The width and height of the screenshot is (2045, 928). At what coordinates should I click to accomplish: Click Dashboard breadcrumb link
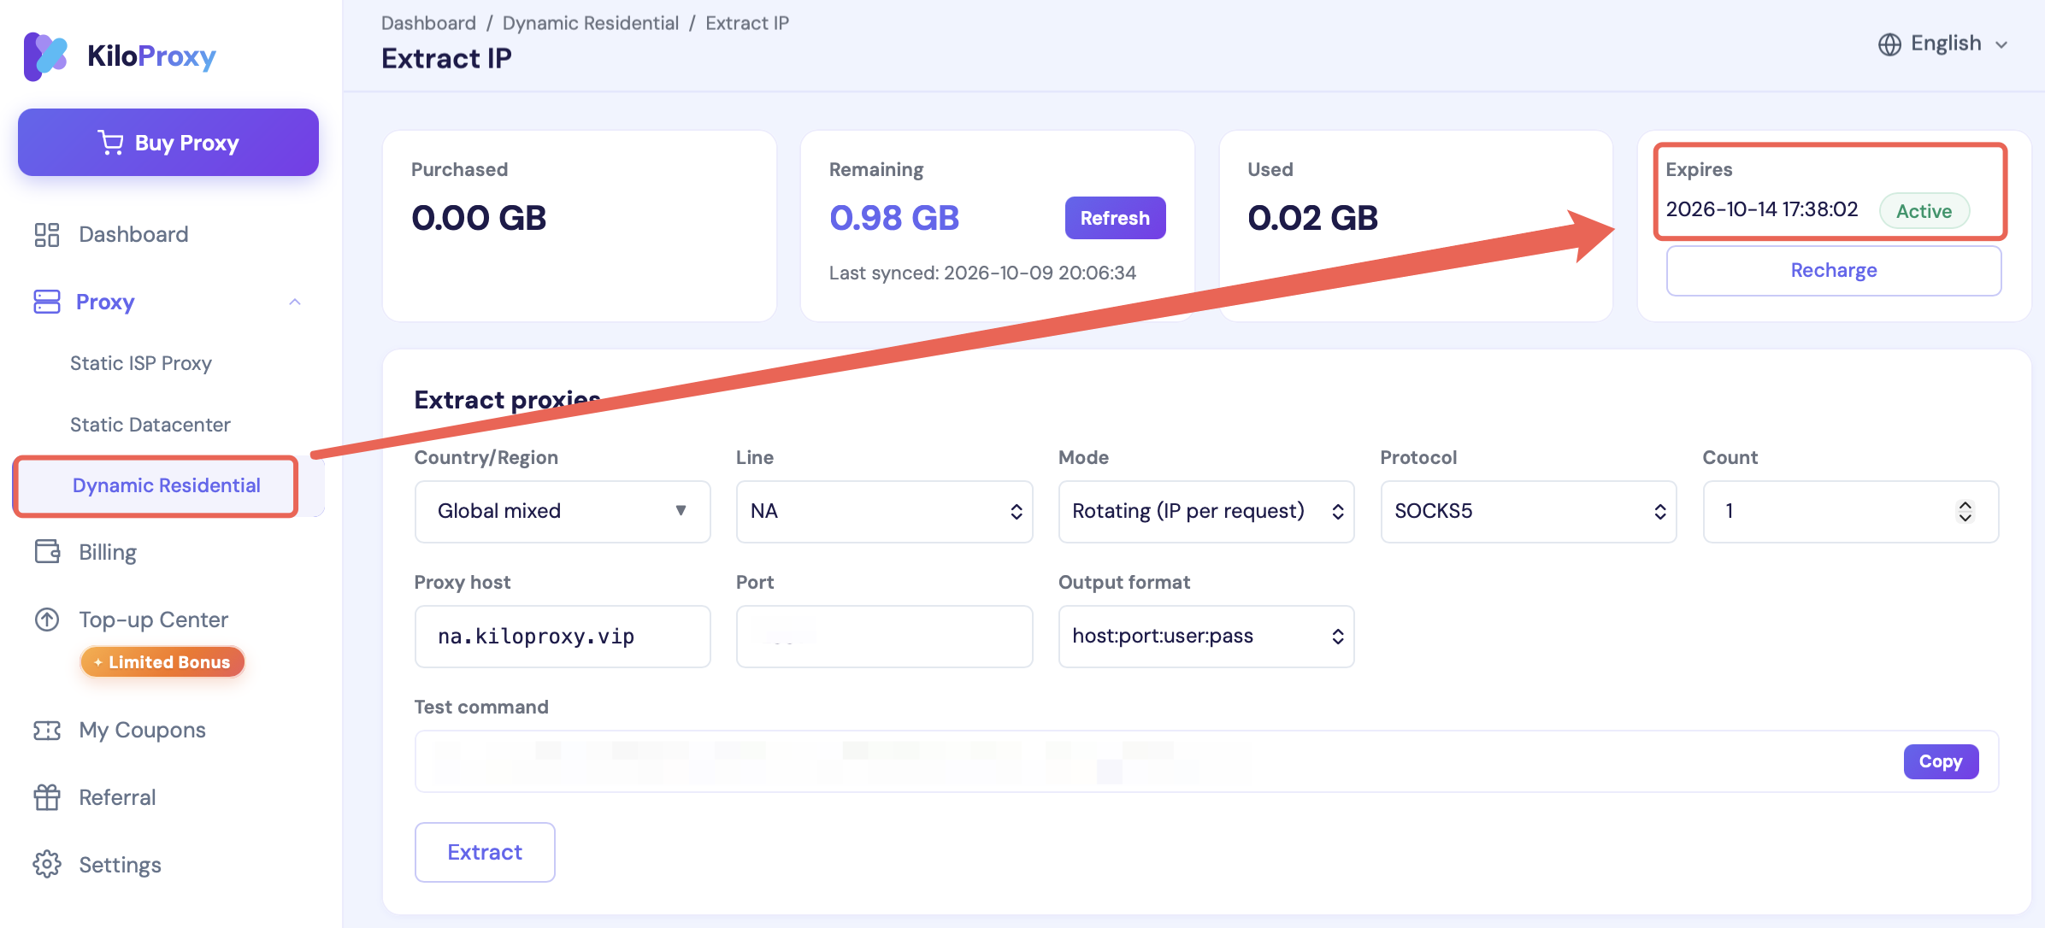(428, 23)
